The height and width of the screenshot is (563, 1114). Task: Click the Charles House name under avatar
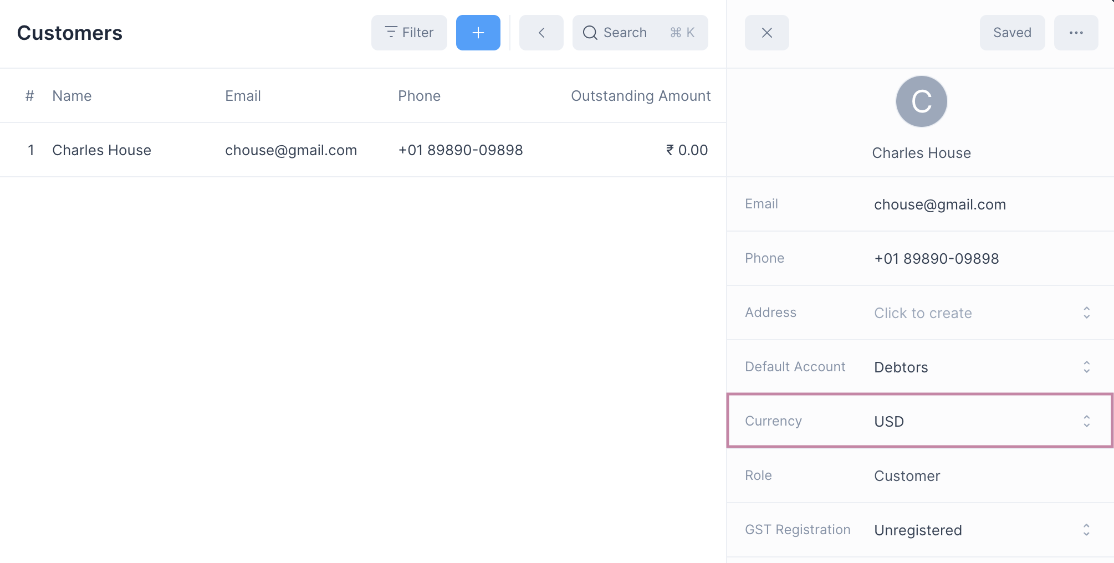point(921,153)
